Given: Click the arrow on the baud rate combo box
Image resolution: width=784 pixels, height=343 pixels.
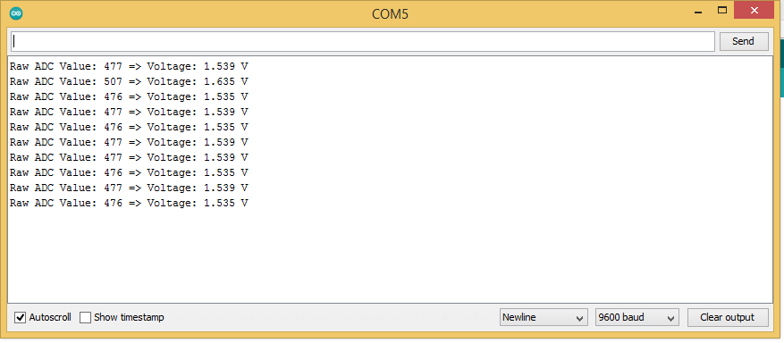Looking at the screenshot, I should (x=671, y=318).
